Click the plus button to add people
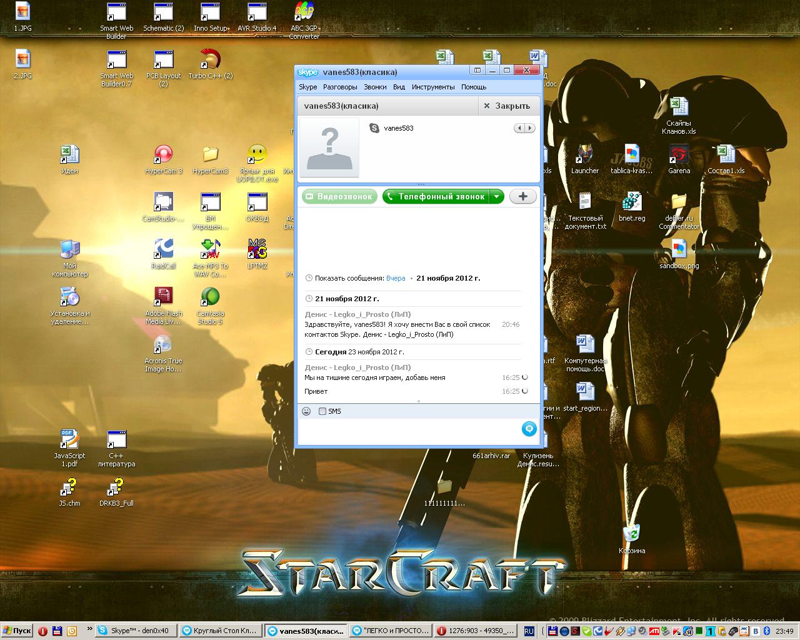This screenshot has width=800, height=640. [x=523, y=196]
